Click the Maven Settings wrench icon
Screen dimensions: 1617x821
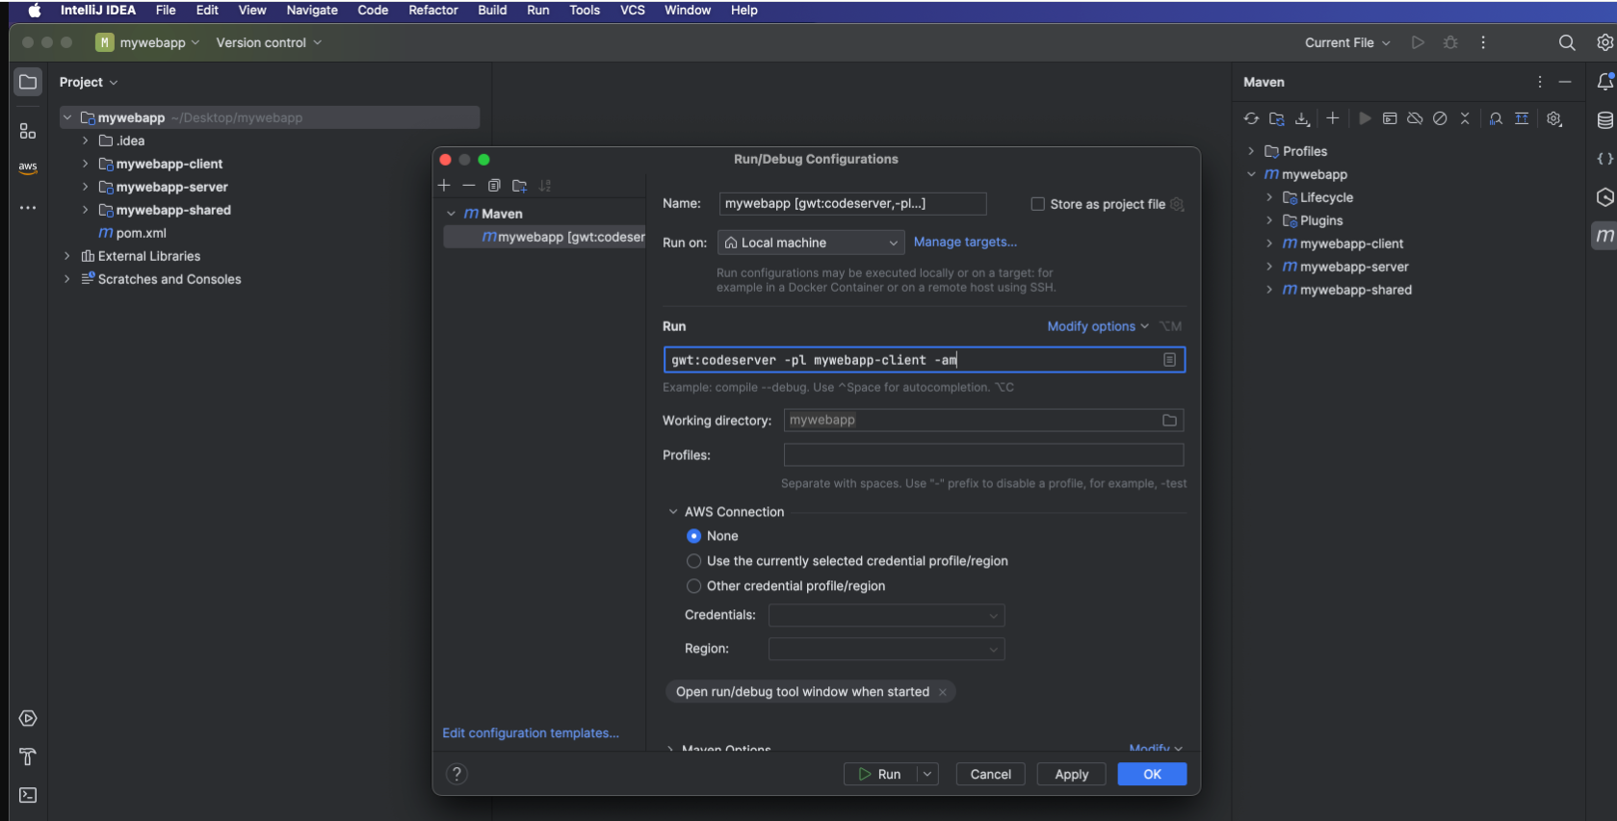tap(1554, 118)
